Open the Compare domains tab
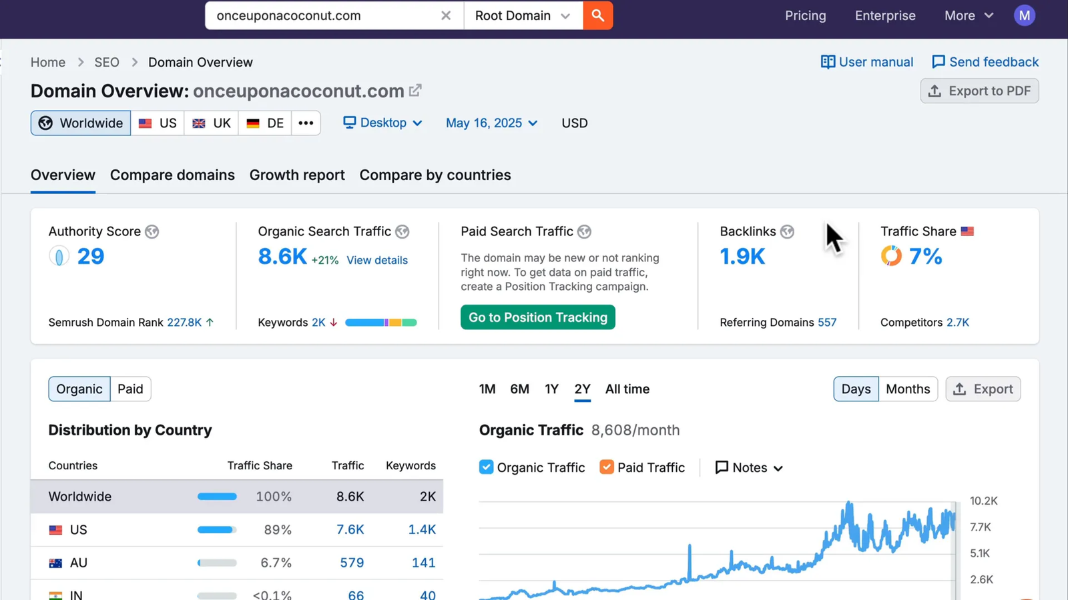The image size is (1068, 600). point(172,175)
